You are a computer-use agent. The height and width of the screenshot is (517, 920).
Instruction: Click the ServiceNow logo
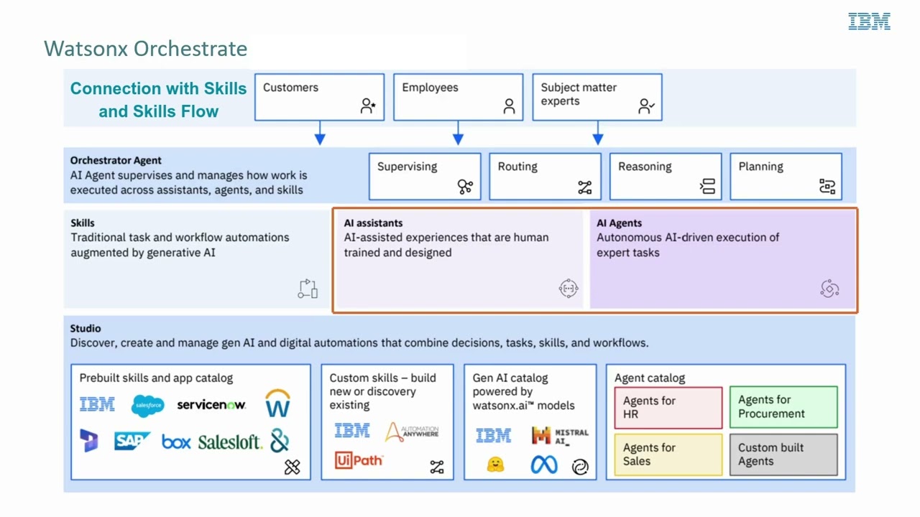pos(211,405)
